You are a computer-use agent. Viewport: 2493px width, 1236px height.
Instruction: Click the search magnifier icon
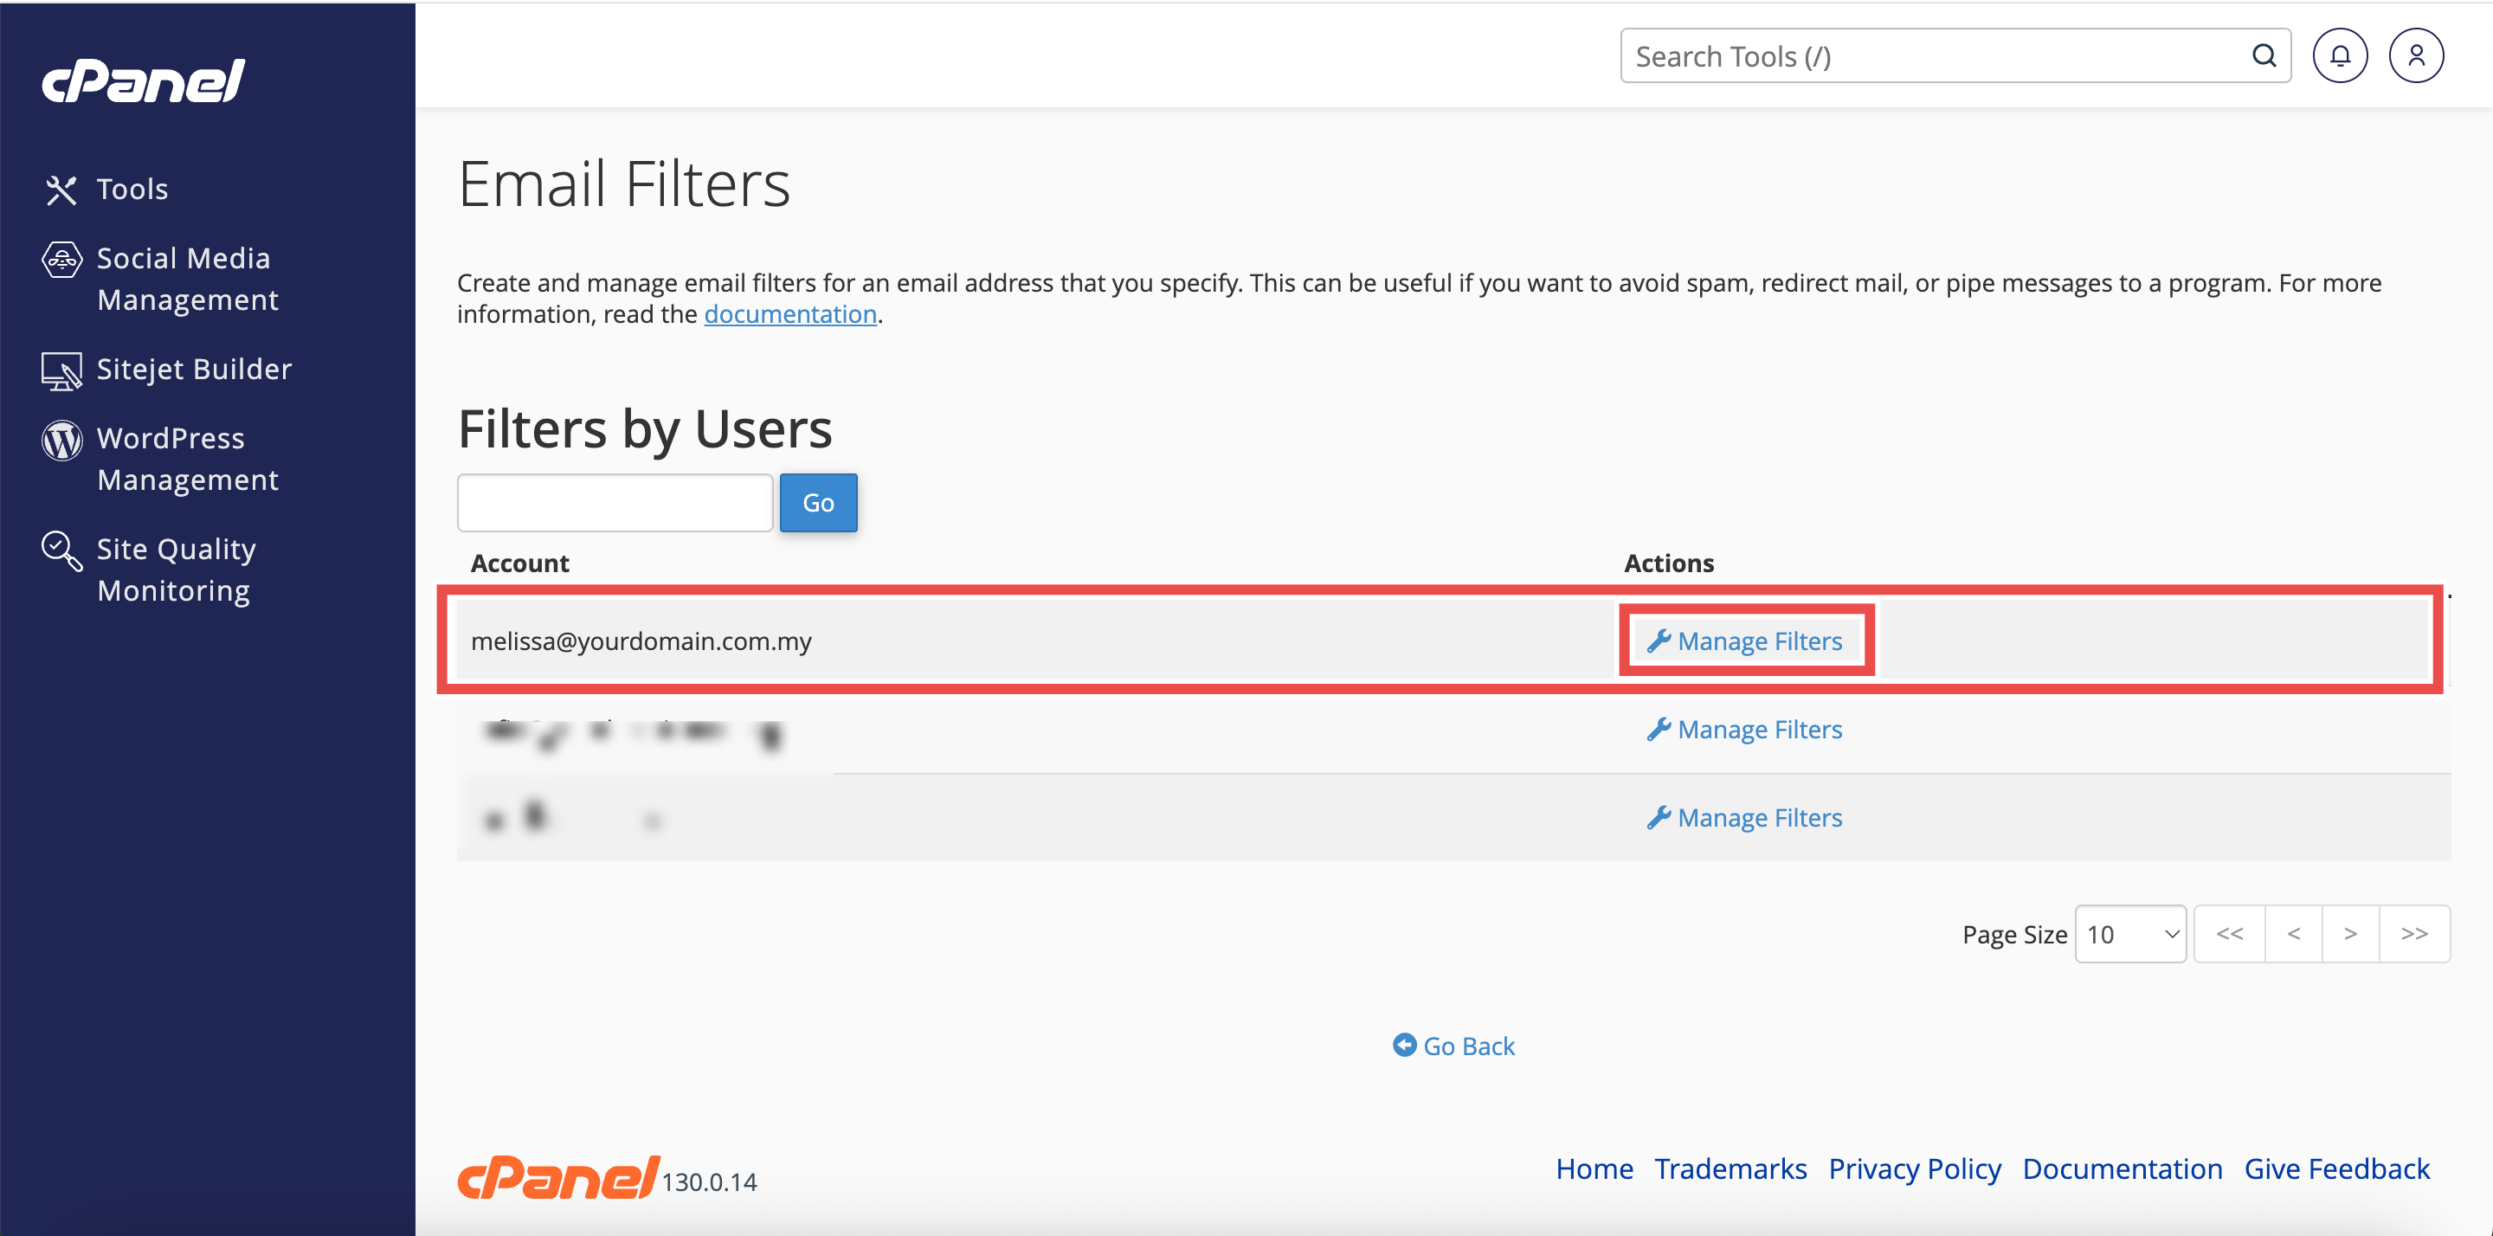click(2264, 56)
